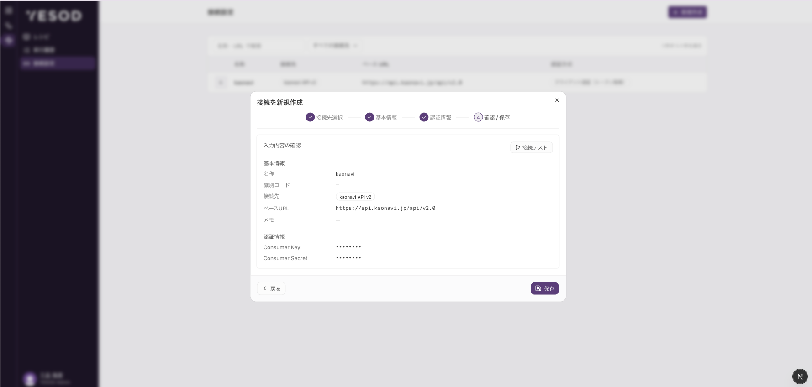Click the purple button in page header
The image size is (812, 387).
[x=687, y=12]
